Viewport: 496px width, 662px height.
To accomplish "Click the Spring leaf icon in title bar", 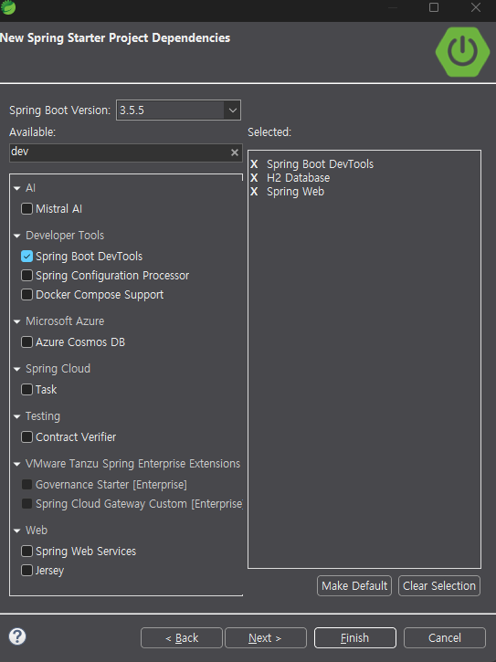I will point(8,7).
